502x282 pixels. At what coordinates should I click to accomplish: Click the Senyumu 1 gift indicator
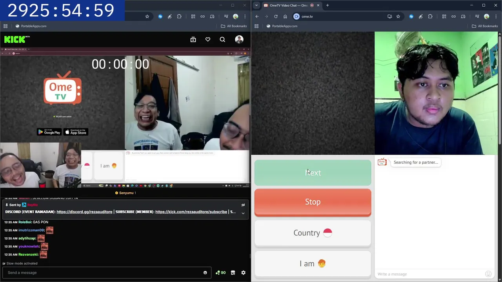(x=125, y=193)
